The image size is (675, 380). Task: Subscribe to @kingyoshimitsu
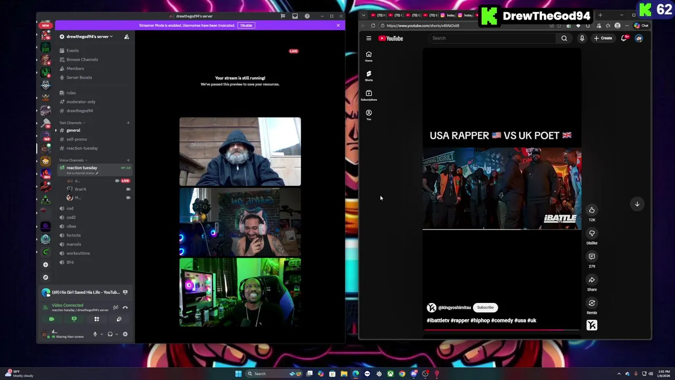pyautogui.click(x=485, y=308)
